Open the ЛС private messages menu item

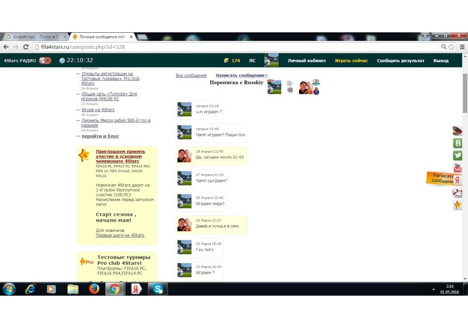point(252,60)
